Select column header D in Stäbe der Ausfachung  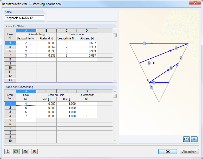coord(87,91)
